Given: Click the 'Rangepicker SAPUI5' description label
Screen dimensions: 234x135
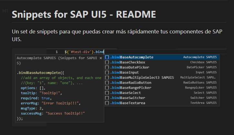Looking at the screenshot, I should tap(201, 88).
